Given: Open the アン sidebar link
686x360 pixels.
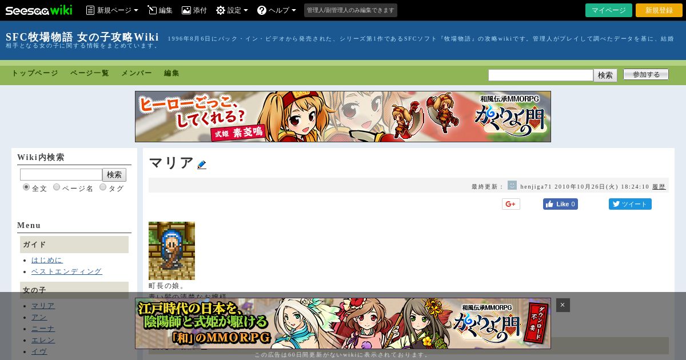Looking at the screenshot, I should [39, 317].
